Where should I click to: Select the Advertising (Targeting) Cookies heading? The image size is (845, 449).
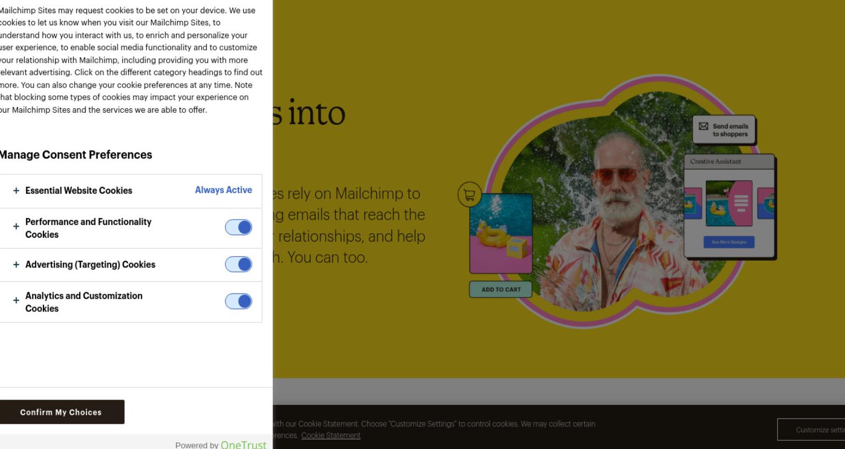[x=90, y=265]
